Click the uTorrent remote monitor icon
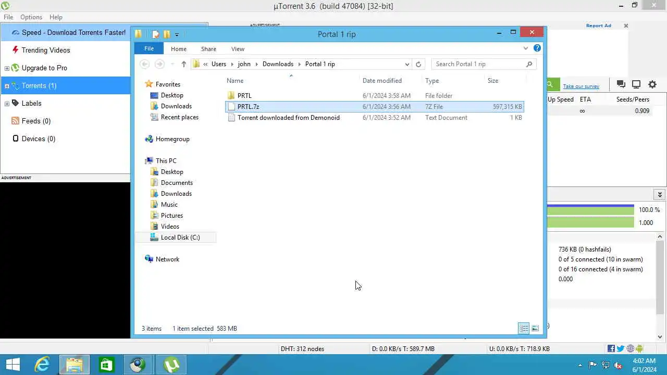The width and height of the screenshot is (667, 375). click(636, 84)
